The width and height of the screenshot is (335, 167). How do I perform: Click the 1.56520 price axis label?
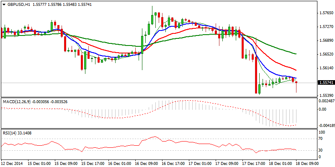pyautogui.click(x=326, y=54)
